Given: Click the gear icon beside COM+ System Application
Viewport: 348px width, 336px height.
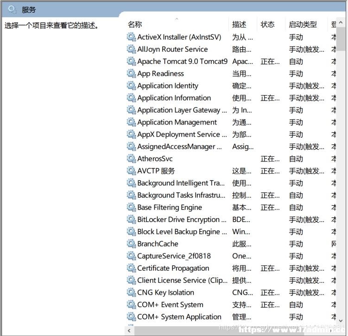Looking at the screenshot, I should point(131,317).
